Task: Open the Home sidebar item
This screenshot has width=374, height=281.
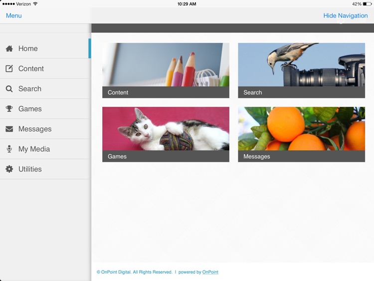Action: 45,48
